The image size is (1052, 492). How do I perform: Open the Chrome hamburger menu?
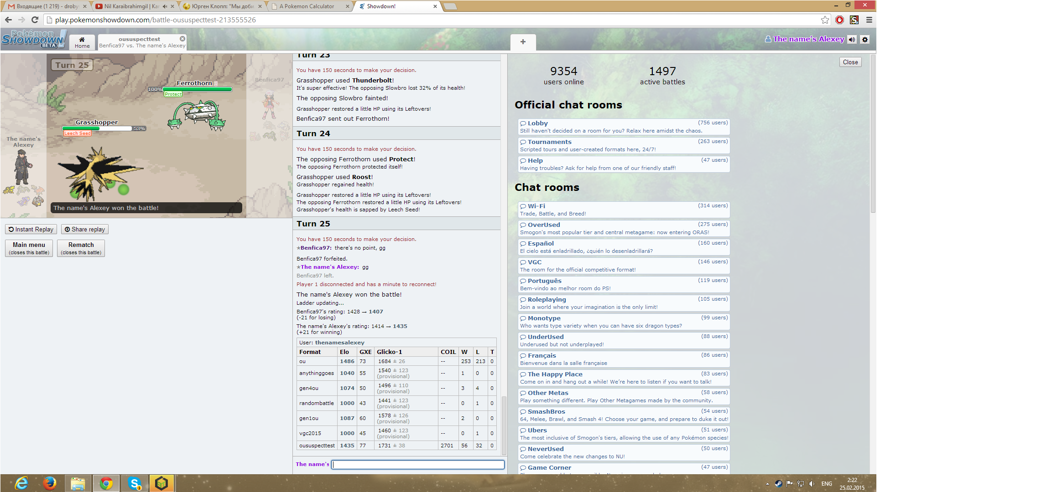point(869,20)
